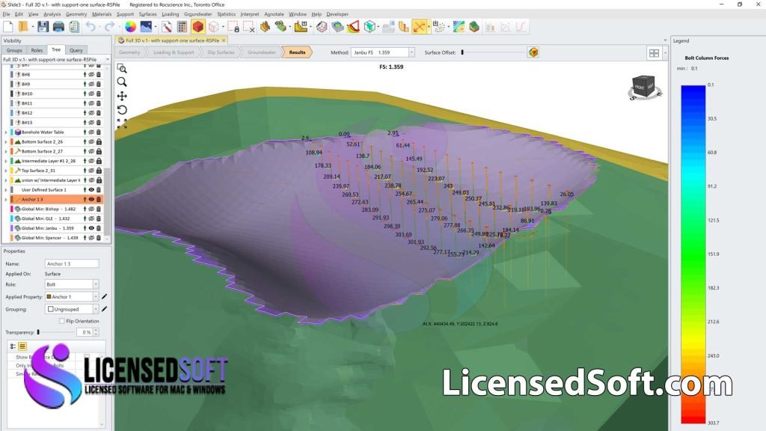Open the color wheel display options icon
The image size is (766, 431).
(130, 27)
